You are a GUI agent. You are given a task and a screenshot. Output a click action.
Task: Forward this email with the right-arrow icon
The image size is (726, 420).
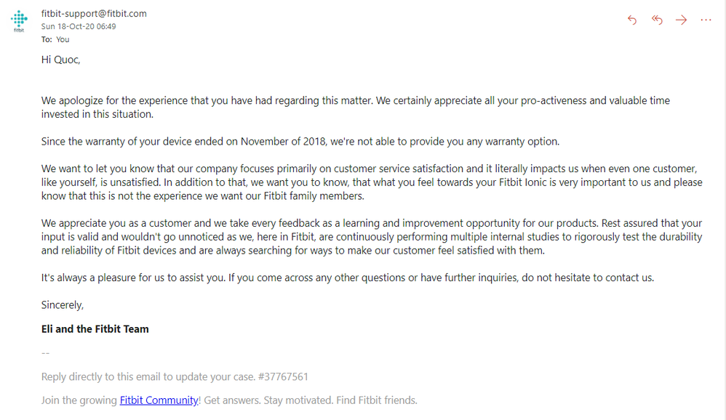[681, 20]
